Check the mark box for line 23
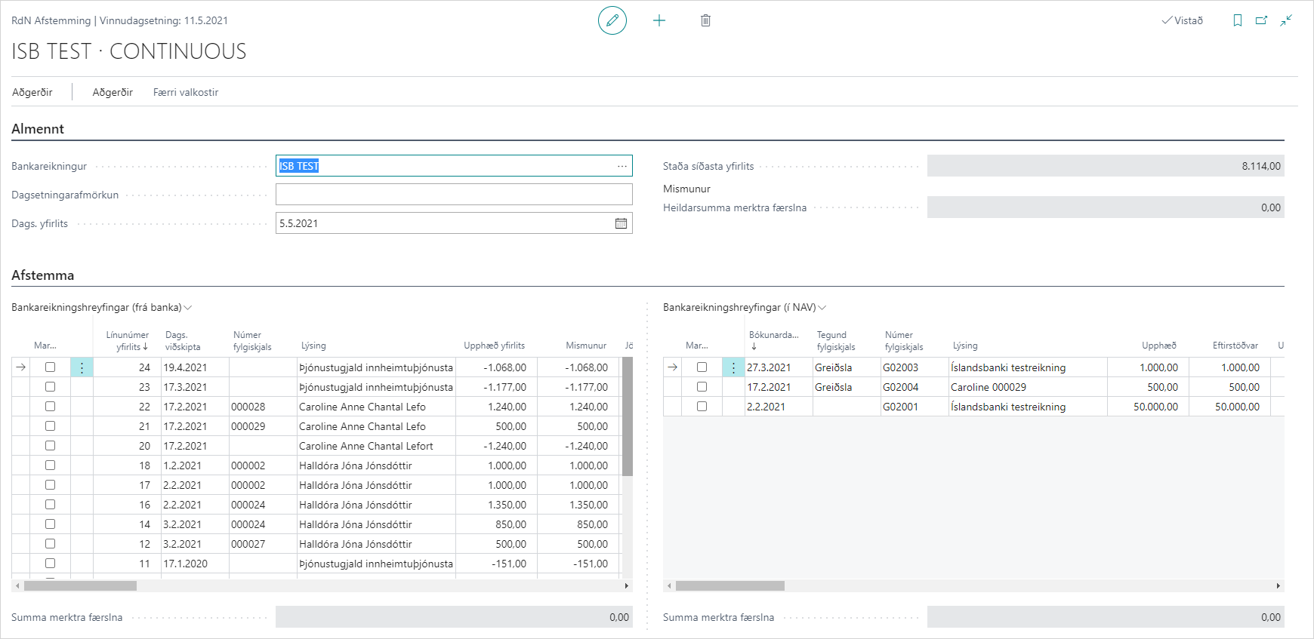Viewport: 1314px width, 639px height. pos(50,387)
